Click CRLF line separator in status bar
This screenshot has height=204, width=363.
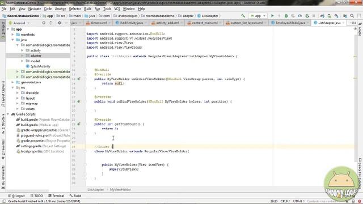286,201
